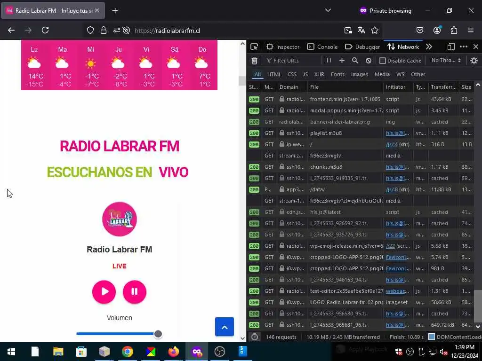Viewport: 482px width, 361px height.
Task: Open Chrome from the taskbar
Action: (127, 352)
